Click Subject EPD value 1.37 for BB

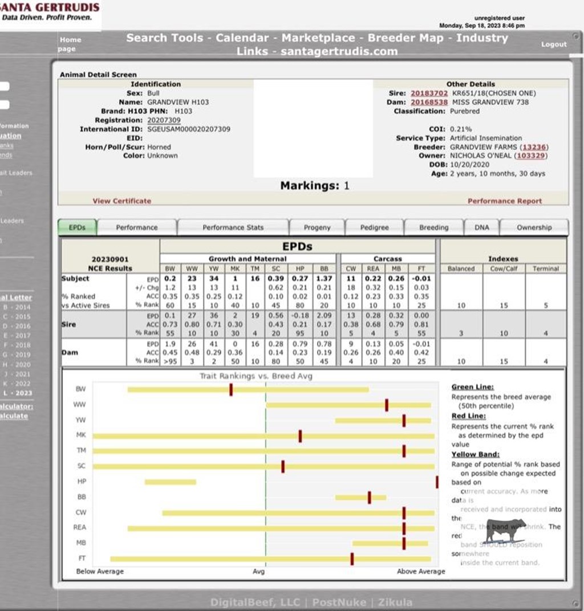tap(324, 279)
